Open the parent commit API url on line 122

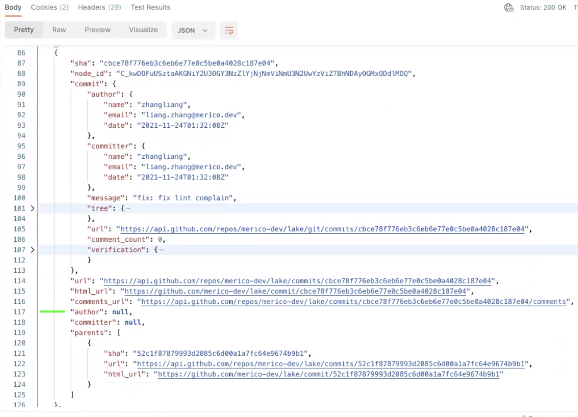(x=331, y=364)
